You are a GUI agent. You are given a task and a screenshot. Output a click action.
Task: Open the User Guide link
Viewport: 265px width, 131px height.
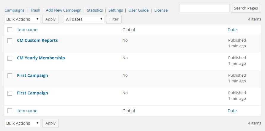point(138,10)
